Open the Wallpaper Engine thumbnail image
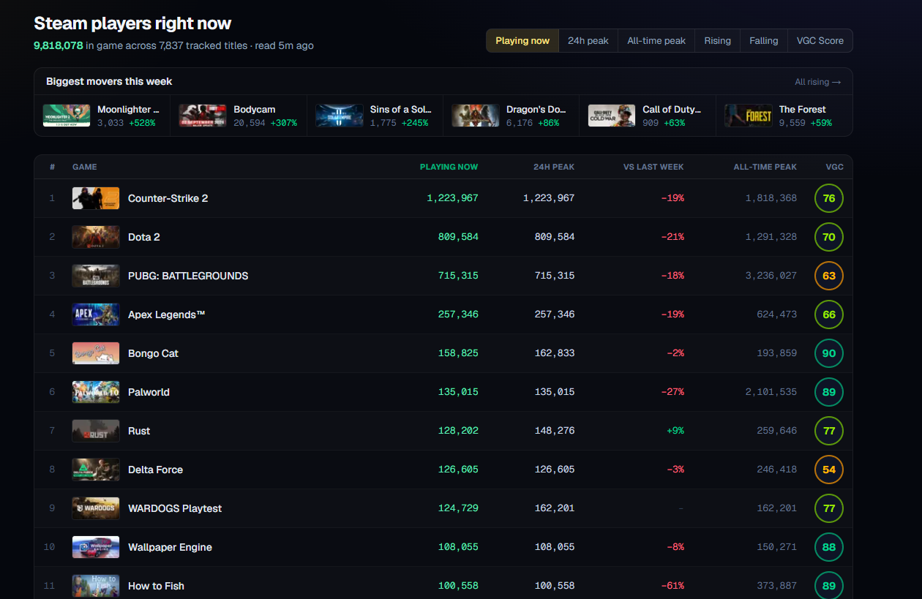Screen dimensions: 922x599 click(x=96, y=547)
